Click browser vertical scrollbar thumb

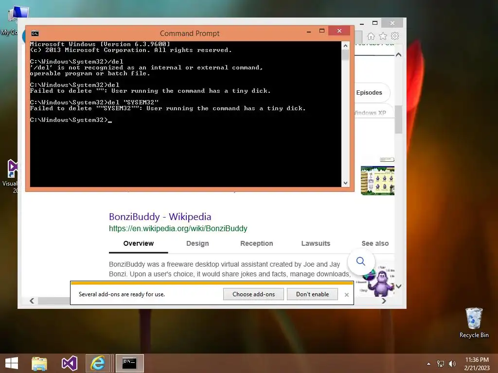tap(399, 119)
